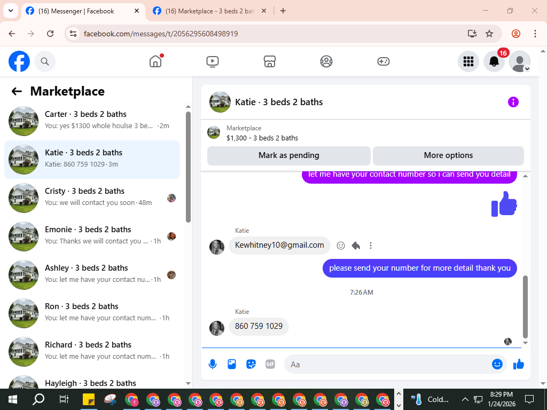This screenshot has width=547, height=410.
Task: Install app icon in address bar
Action: click(x=472, y=34)
